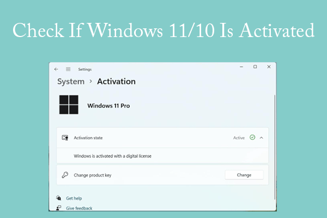This screenshot has height=218, width=327.
Task: Click the Change product key label
Action: pyautogui.click(x=93, y=175)
